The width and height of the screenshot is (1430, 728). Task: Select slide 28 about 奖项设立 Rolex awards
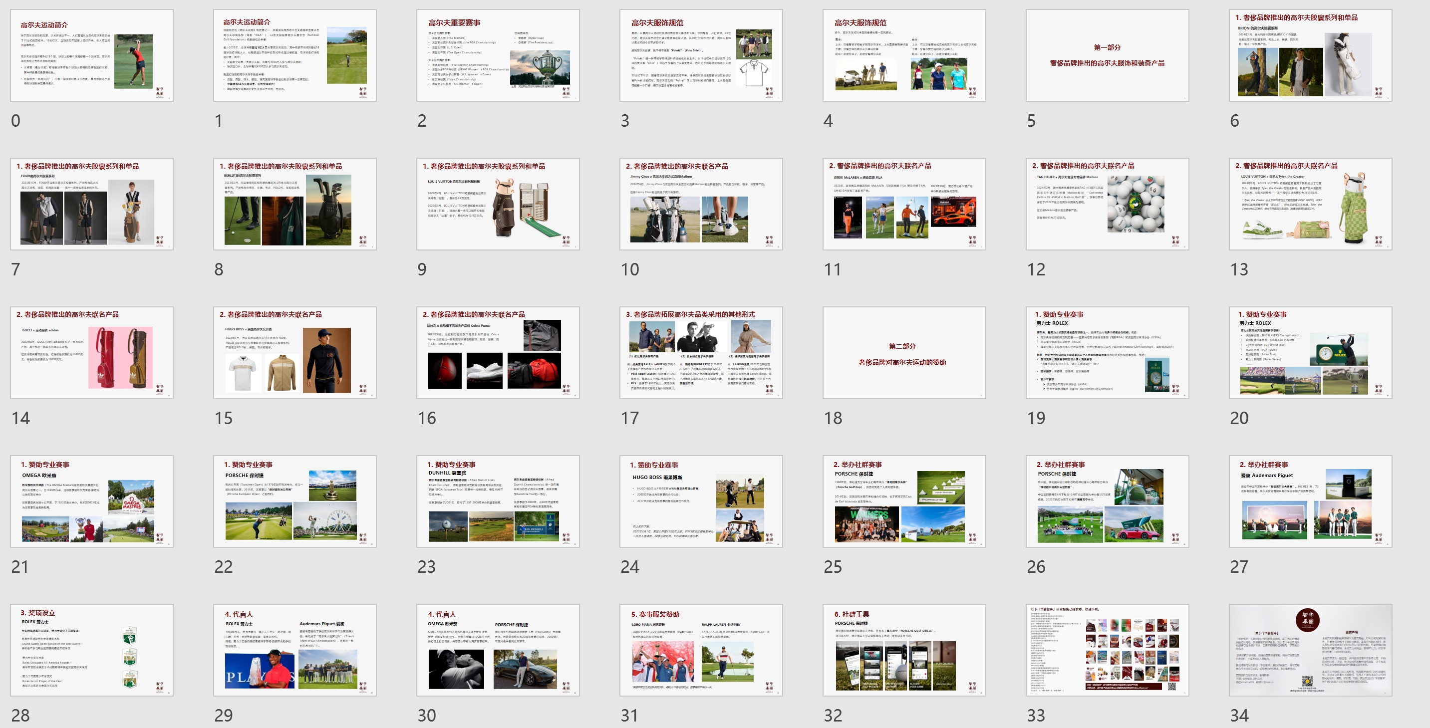click(x=92, y=650)
